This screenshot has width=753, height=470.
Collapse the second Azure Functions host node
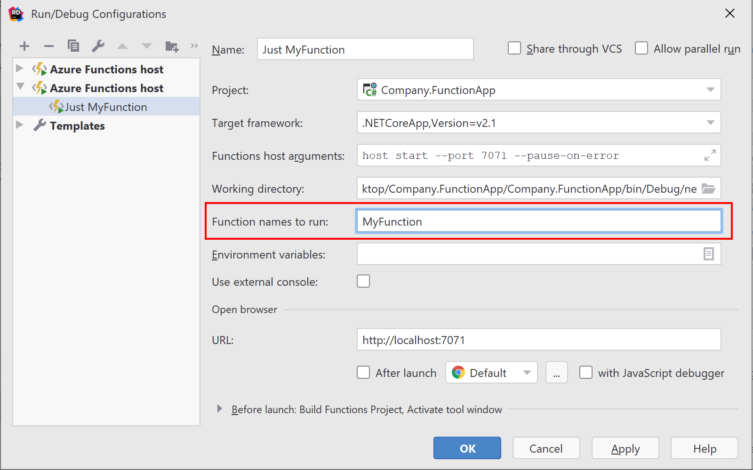pos(20,86)
